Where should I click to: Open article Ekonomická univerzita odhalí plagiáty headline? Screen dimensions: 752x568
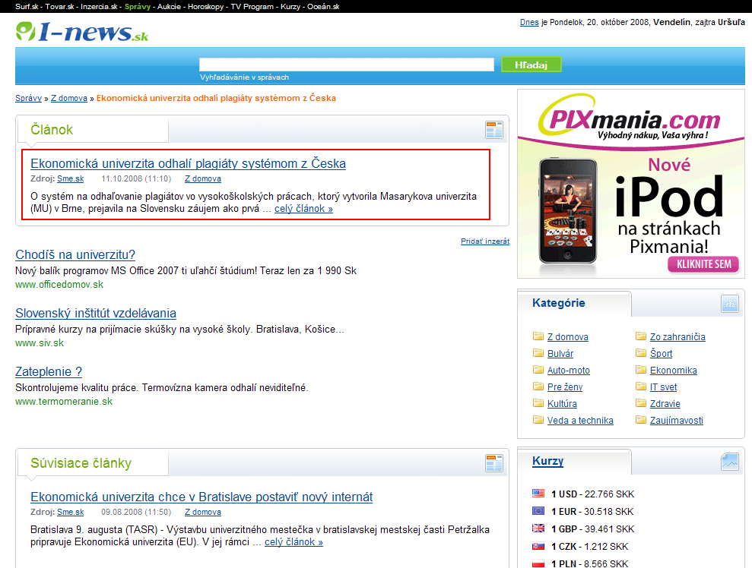[x=188, y=163]
